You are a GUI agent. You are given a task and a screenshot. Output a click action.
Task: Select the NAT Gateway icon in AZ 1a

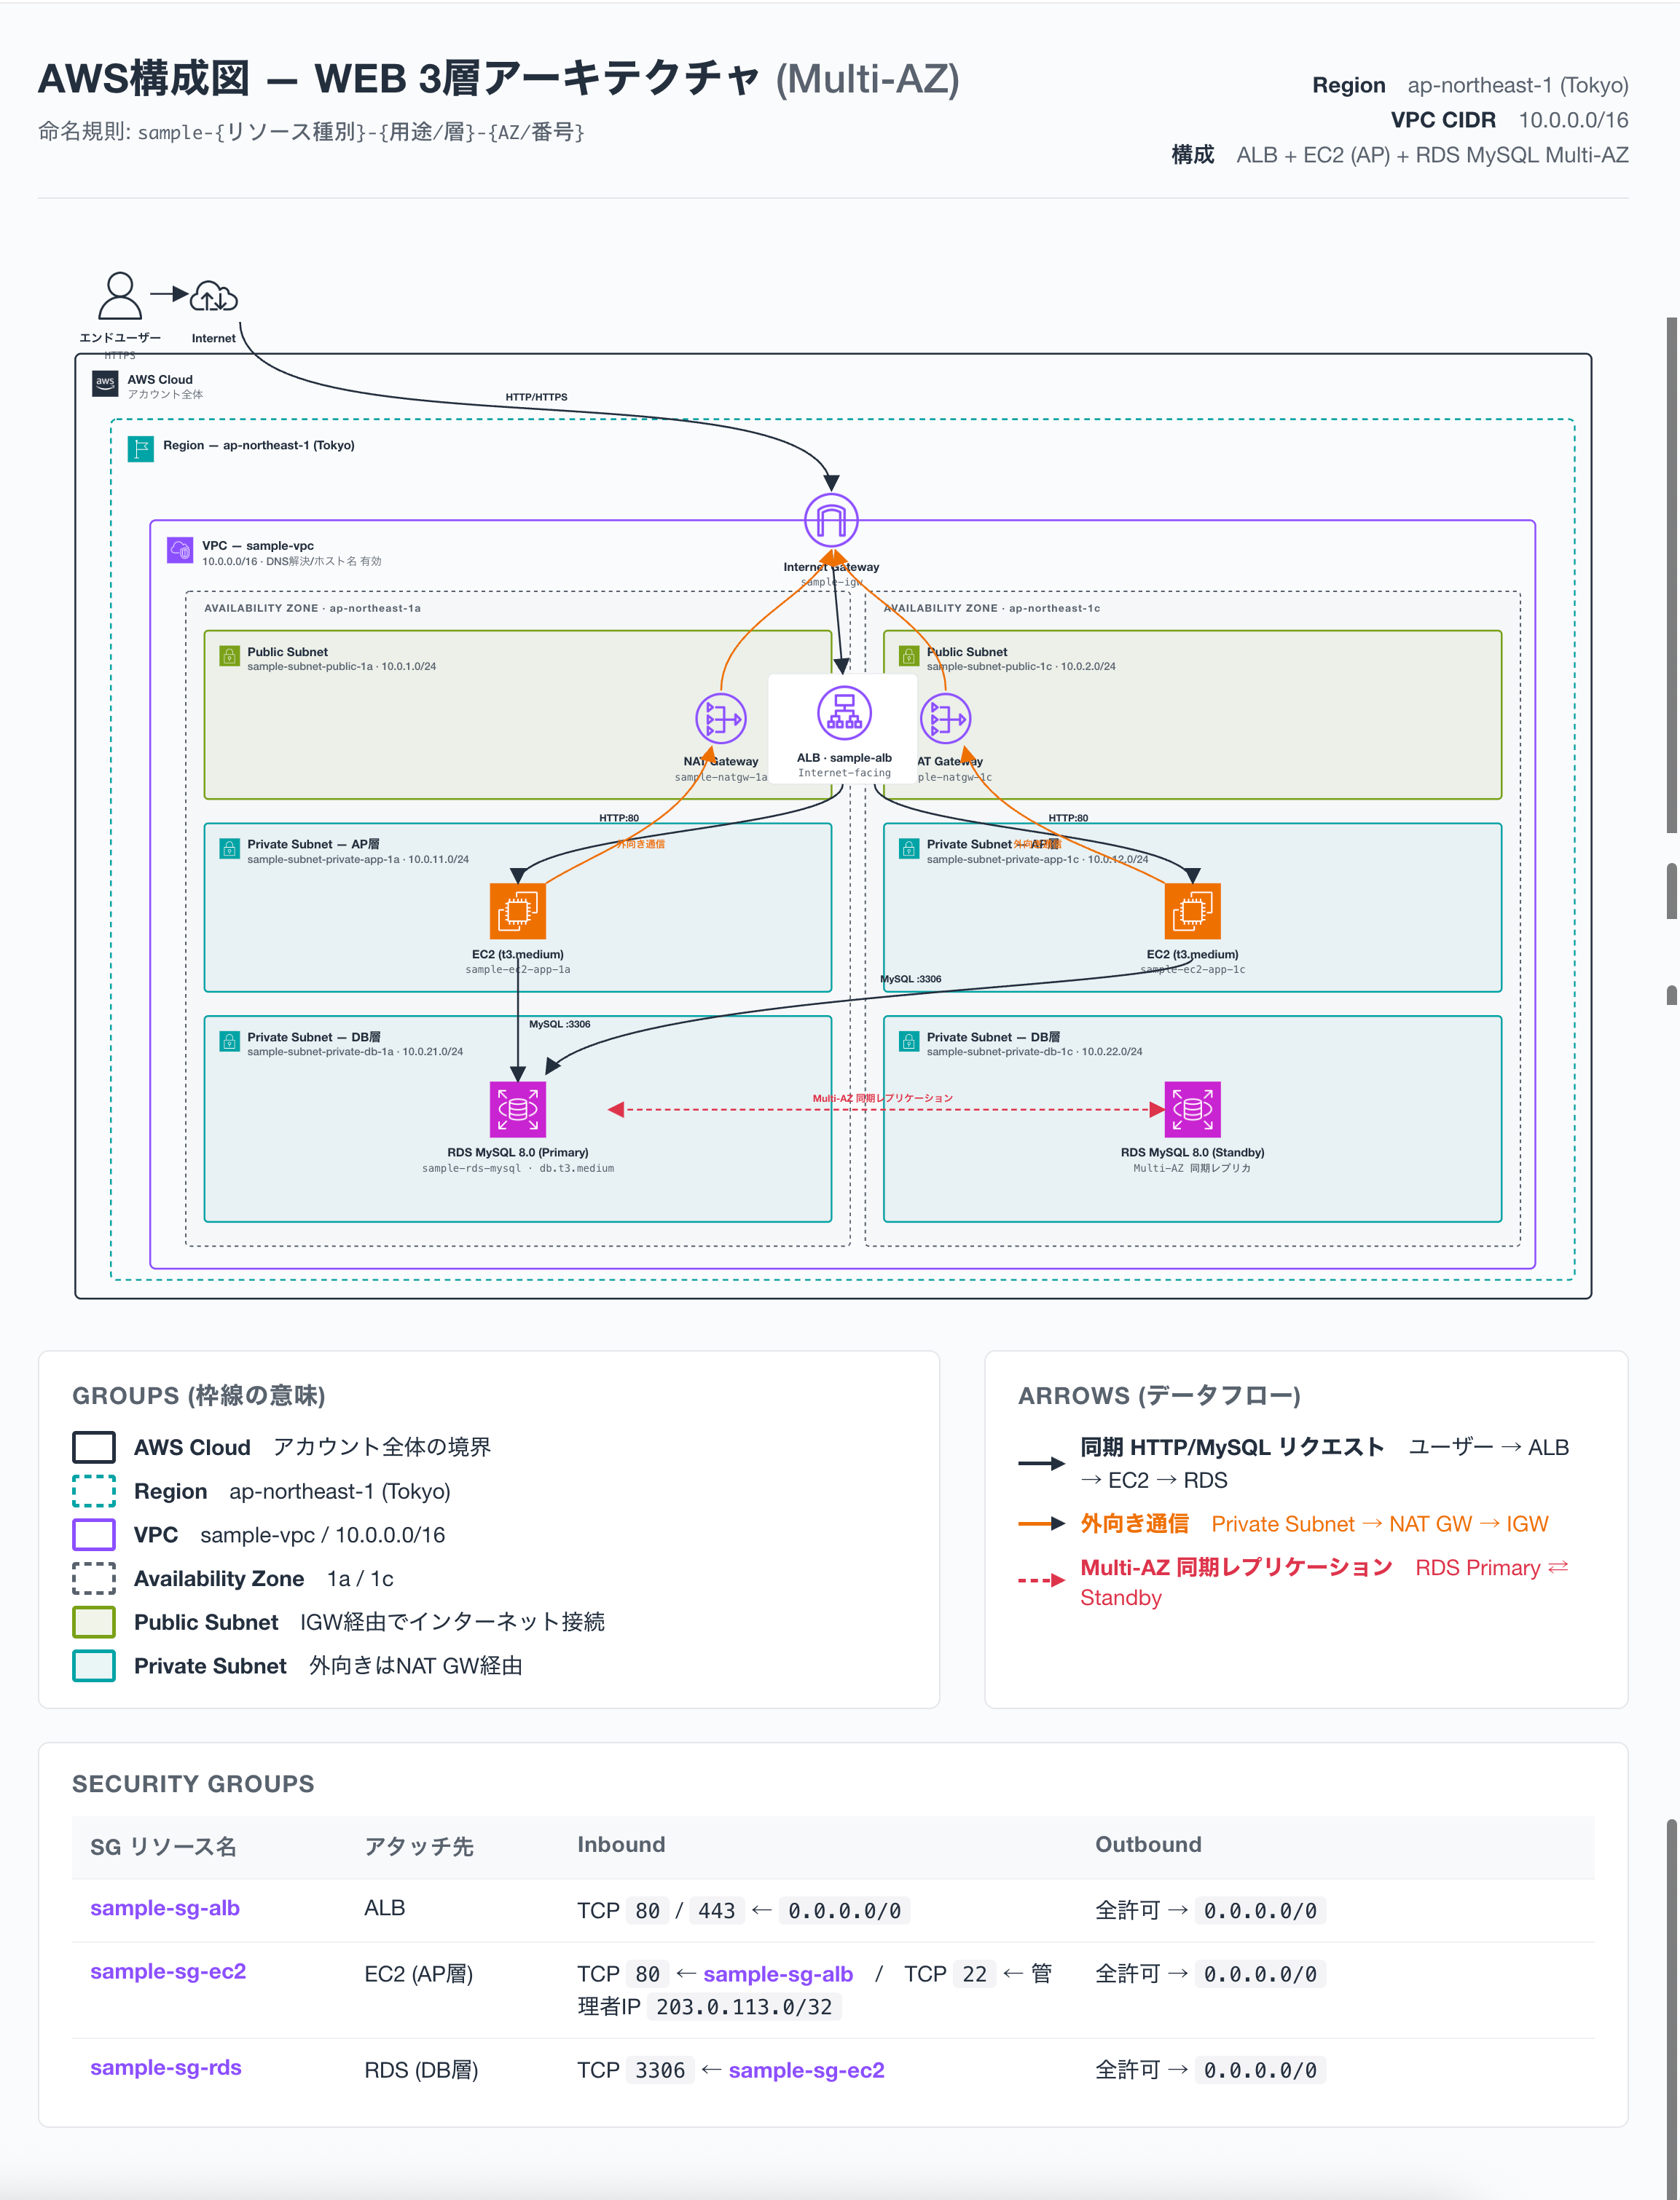point(721,719)
